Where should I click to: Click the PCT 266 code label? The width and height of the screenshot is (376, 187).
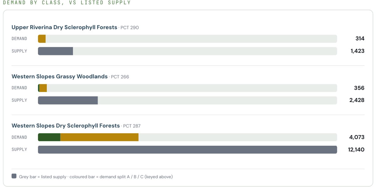coord(120,77)
